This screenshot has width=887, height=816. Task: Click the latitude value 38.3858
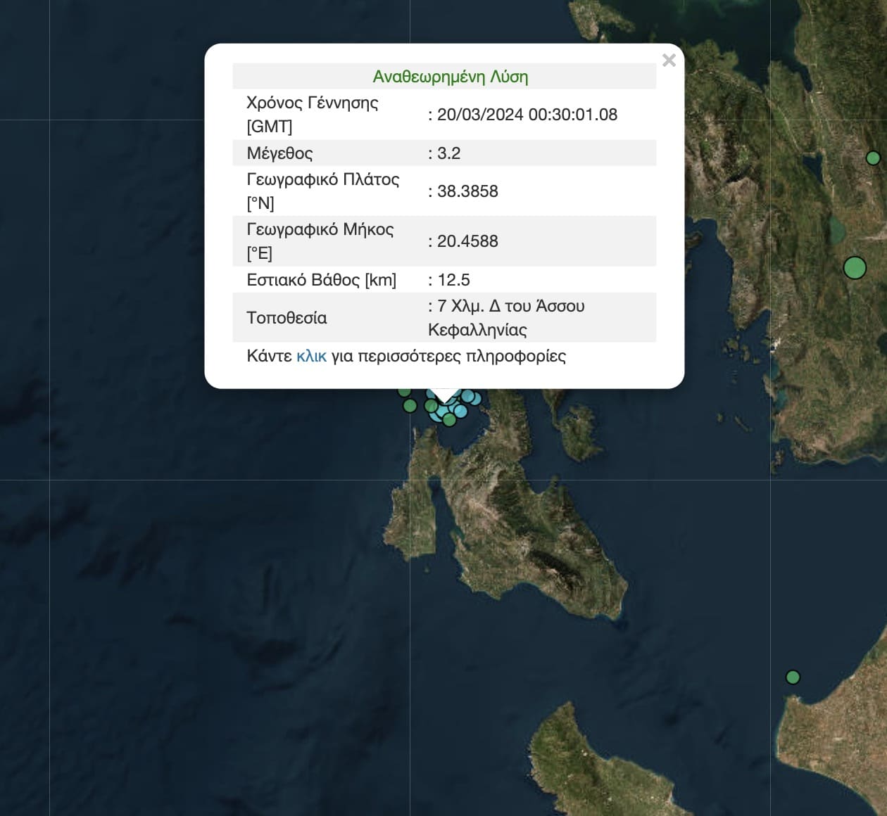click(467, 191)
